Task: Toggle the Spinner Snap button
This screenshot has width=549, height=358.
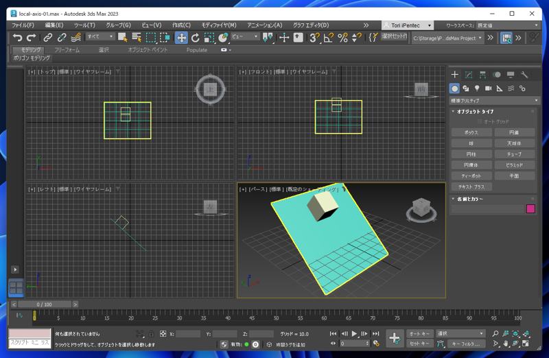Action: tap(356, 38)
